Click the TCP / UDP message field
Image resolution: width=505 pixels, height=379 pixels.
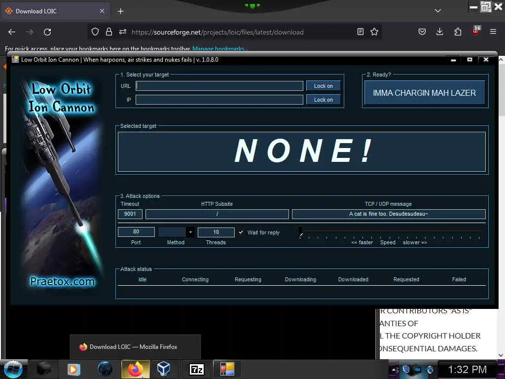coord(389,214)
